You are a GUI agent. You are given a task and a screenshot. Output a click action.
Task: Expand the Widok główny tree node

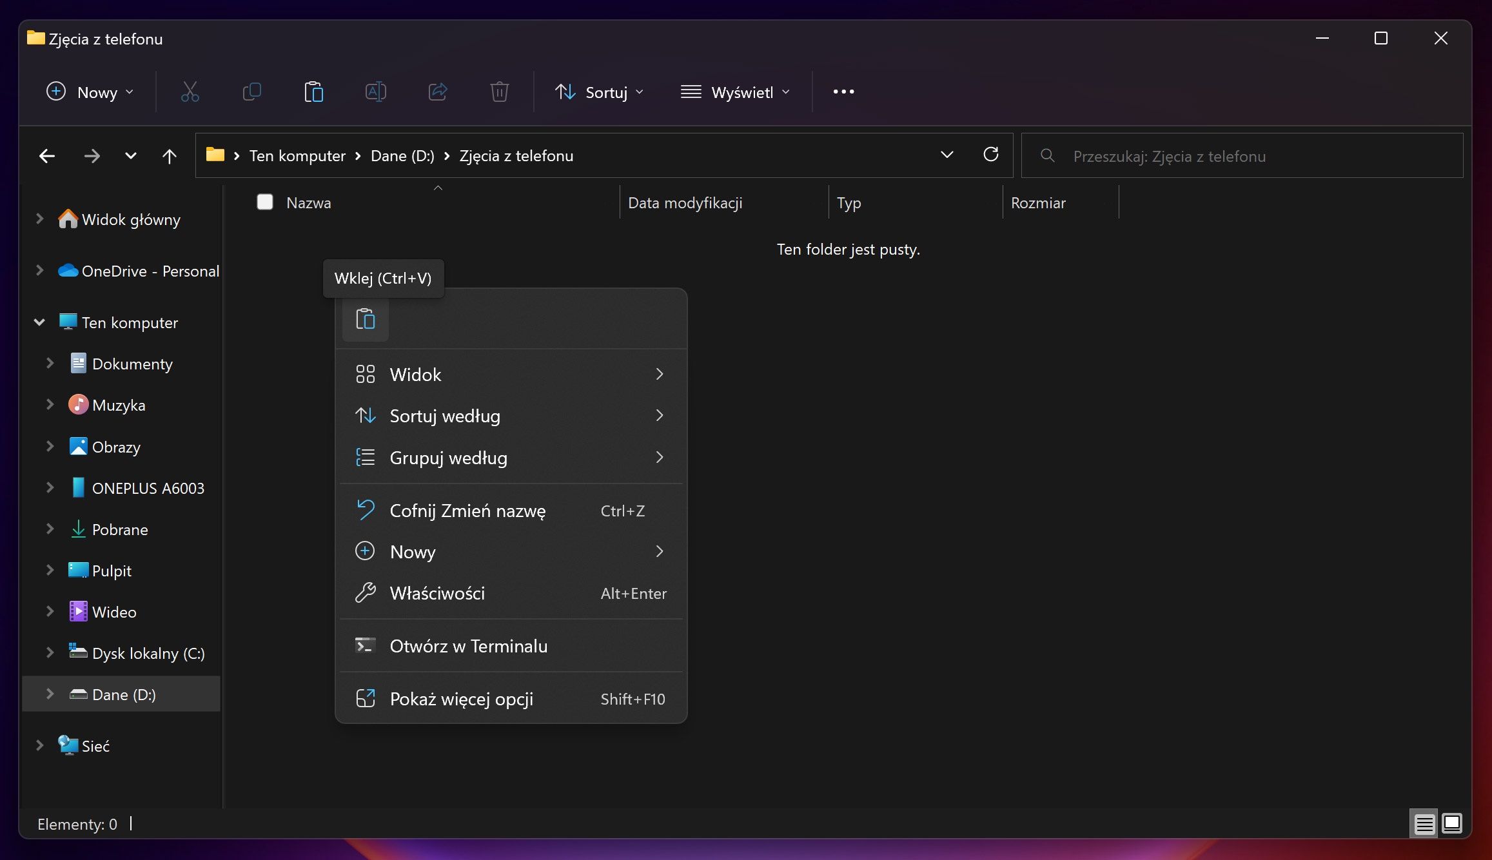(39, 219)
